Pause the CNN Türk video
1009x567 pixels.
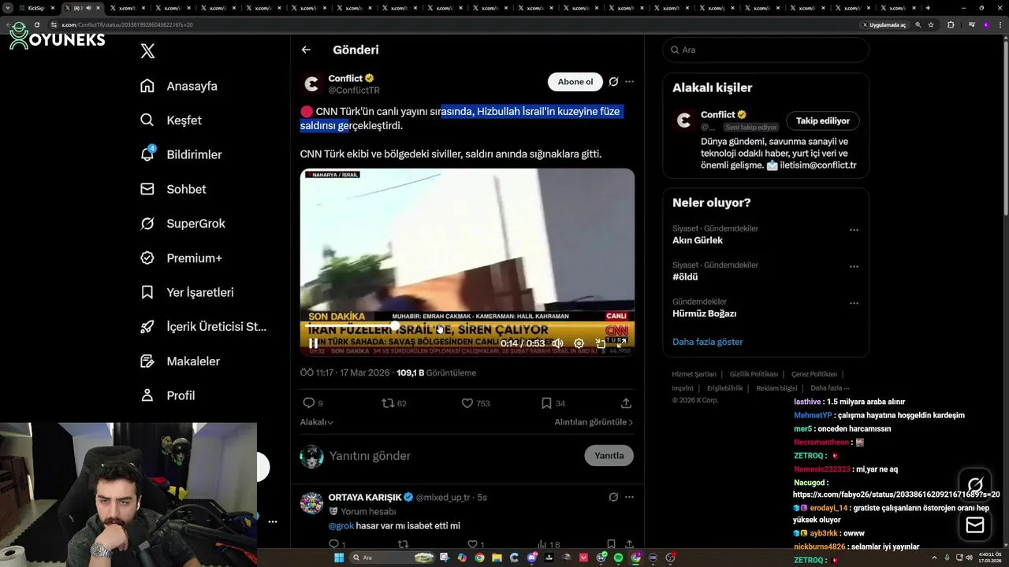pos(313,343)
